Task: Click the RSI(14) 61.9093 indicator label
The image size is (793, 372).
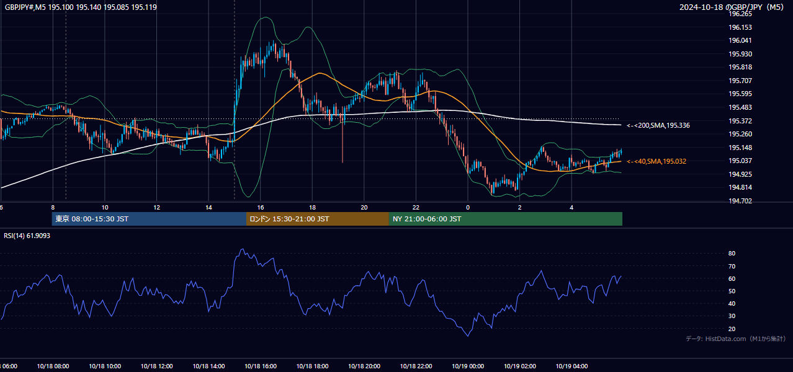Action: click(x=27, y=236)
